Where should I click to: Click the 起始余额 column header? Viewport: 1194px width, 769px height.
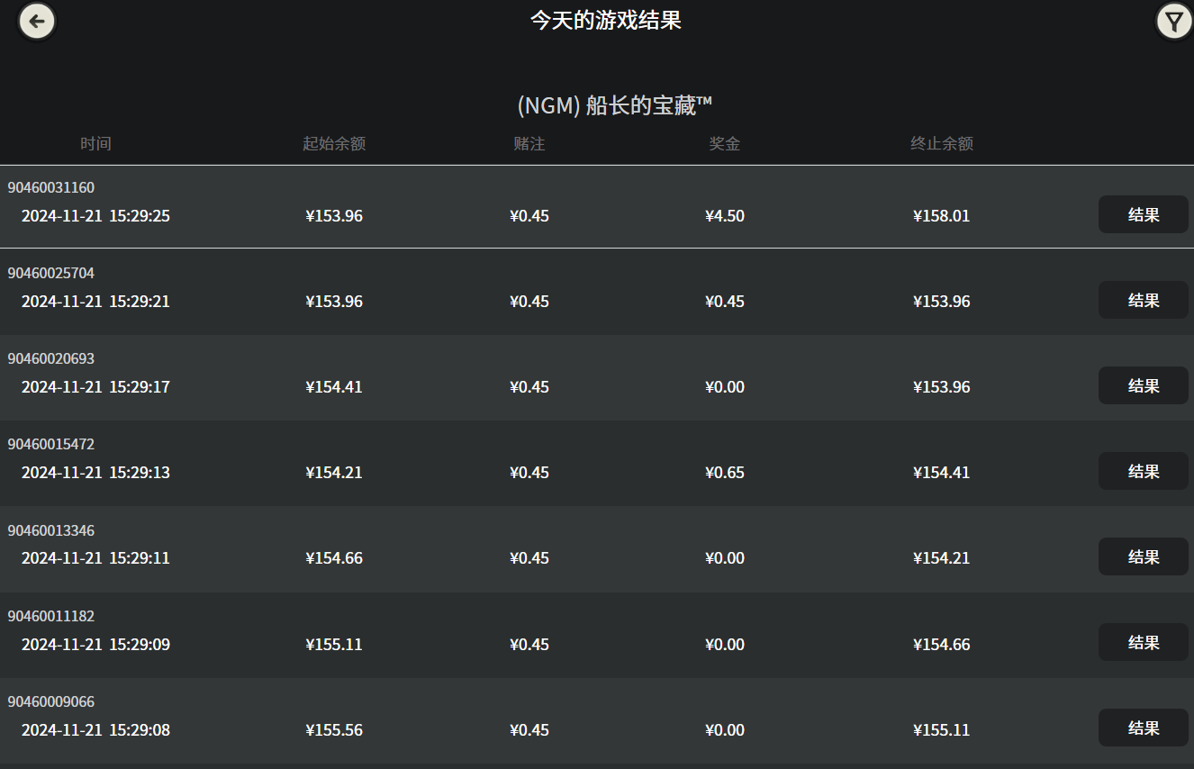(x=334, y=142)
